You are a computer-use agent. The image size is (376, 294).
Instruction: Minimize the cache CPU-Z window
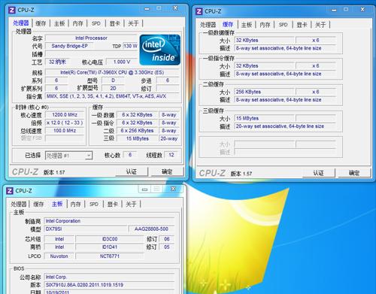click(334, 10)
